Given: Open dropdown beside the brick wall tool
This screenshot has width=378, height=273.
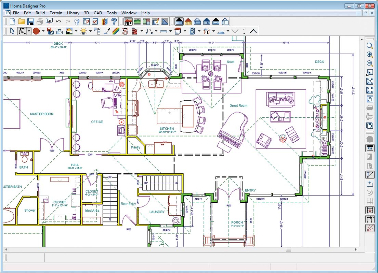Looking at the screenshot, I should pos(142,31).
